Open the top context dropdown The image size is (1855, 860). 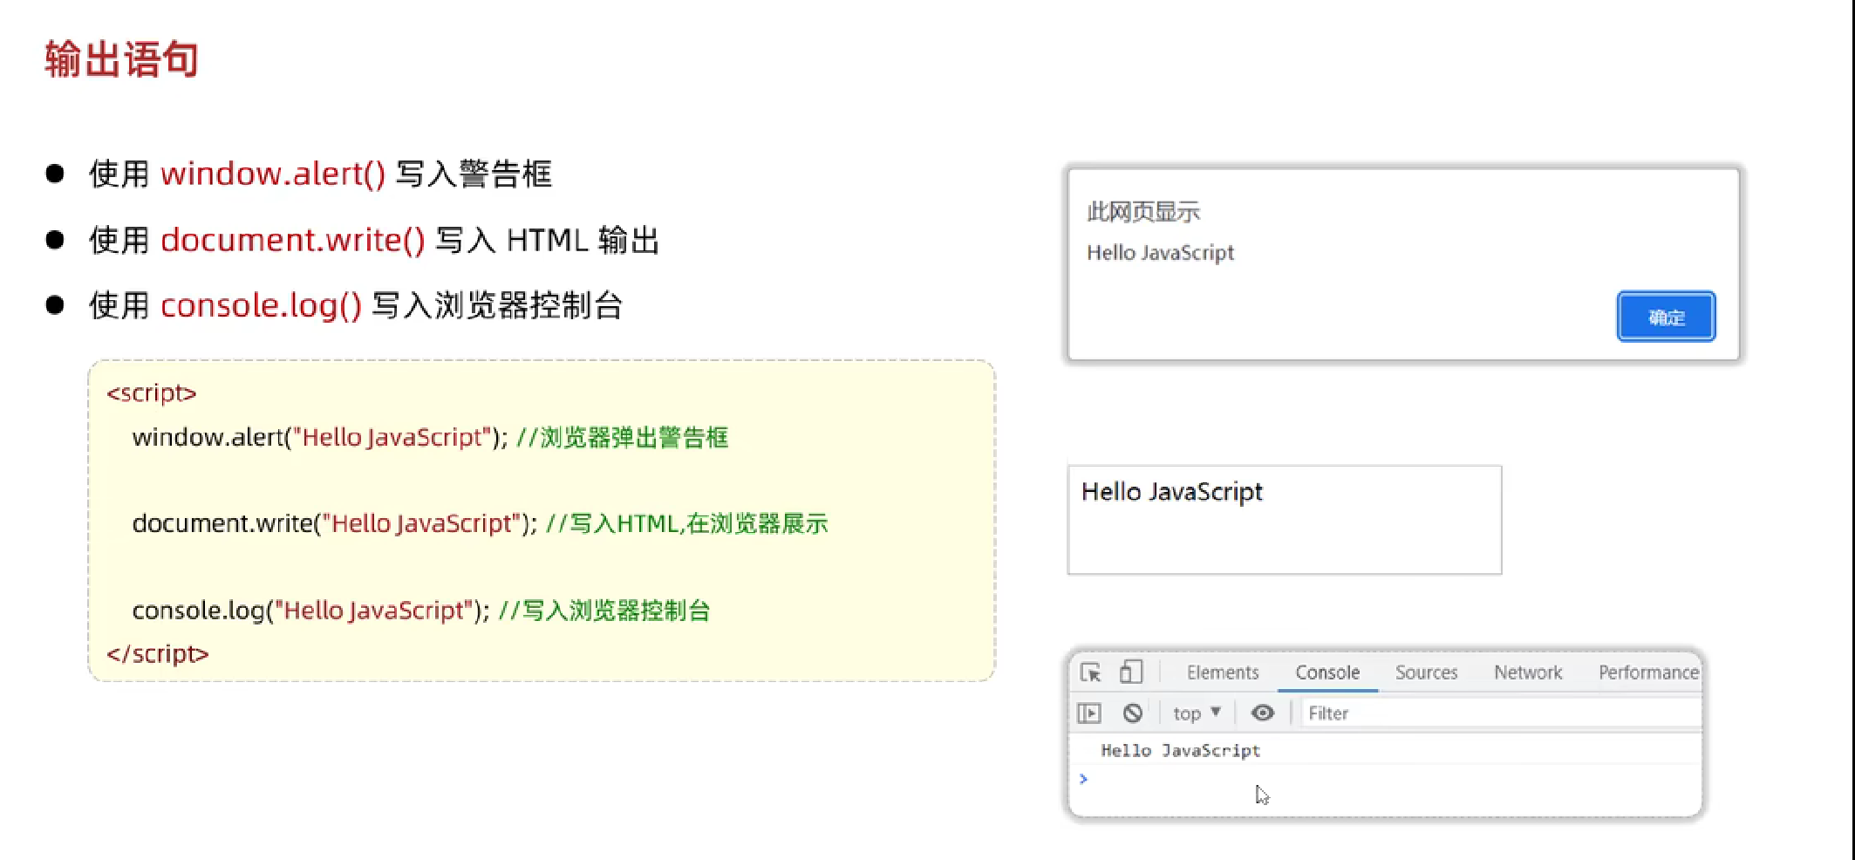click(1197, 713)
